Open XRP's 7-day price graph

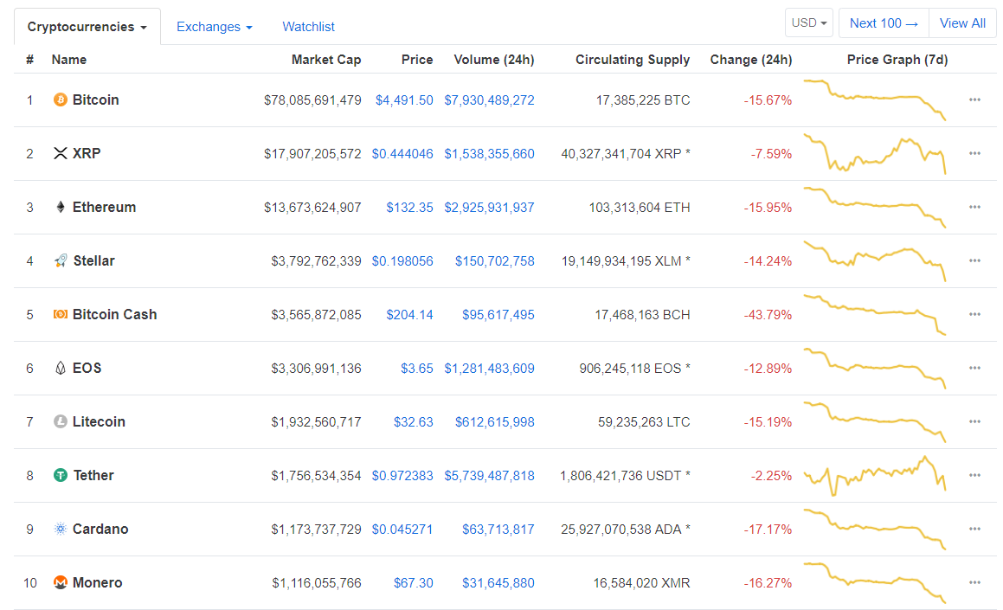[x=874, y=153]
